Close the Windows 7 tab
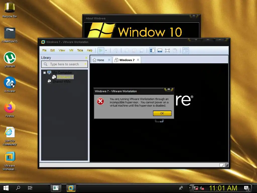This screenshot has height=193, width=257. pos(138,60)
